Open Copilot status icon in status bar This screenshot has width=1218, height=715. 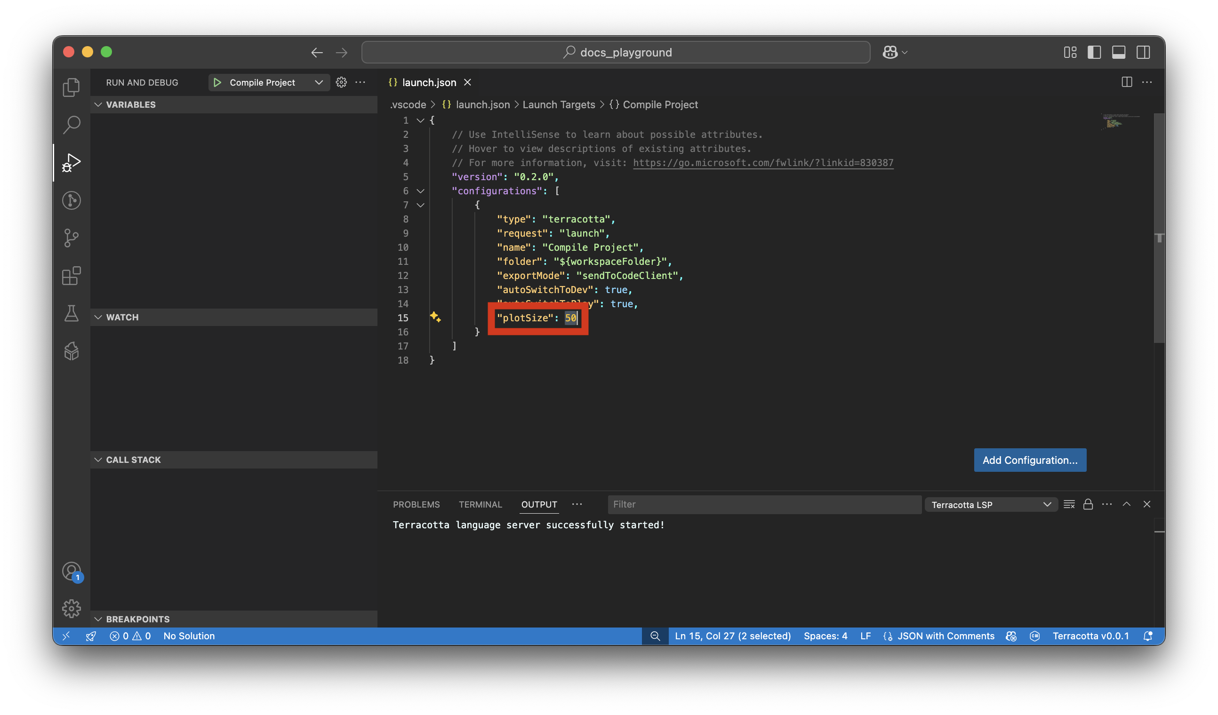pyautogui.click(x=1011, y=636)
